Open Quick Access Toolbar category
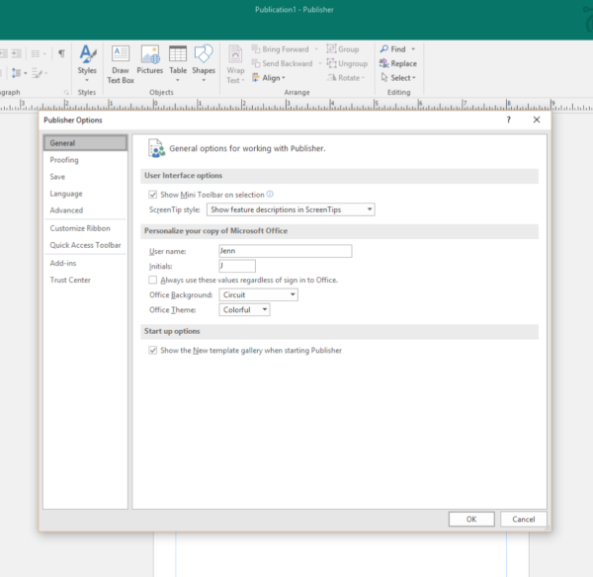Image resolution: width=593 pixels, height=577 pixels. pyautogui.click(x=85, y=245)
